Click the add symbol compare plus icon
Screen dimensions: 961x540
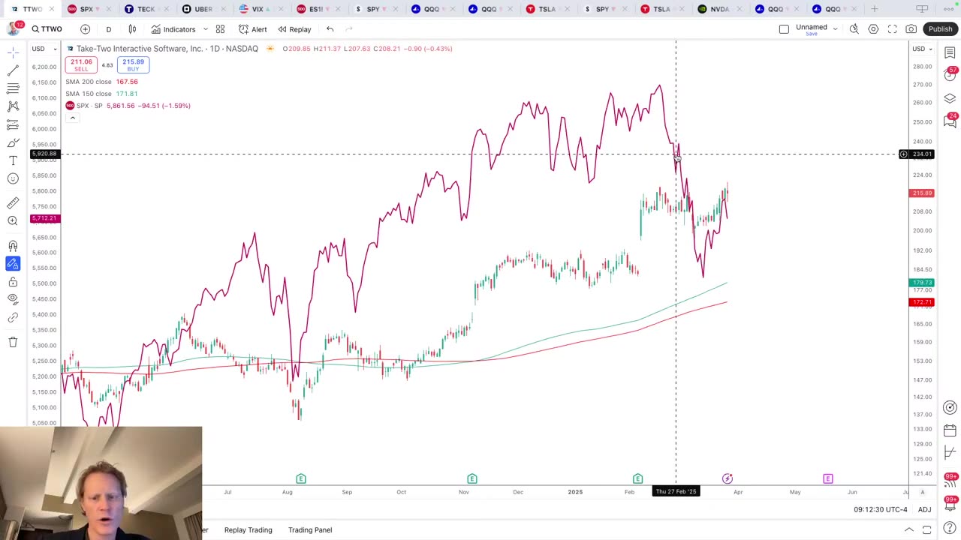coord(85,29)
